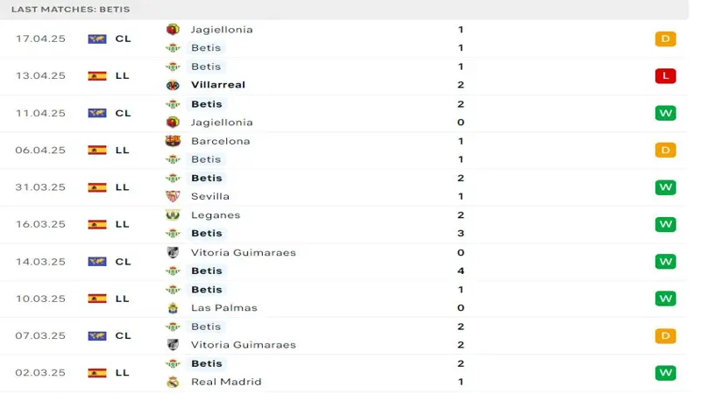Click the Last Matches: Betis header
Image resolution: width=701 pixels, height=394 pixels.
[70, 9]
